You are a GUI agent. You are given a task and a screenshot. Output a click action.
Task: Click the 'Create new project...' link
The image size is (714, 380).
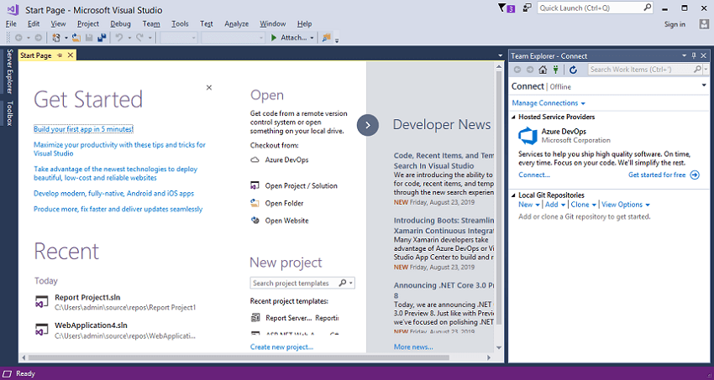[281, 346]
